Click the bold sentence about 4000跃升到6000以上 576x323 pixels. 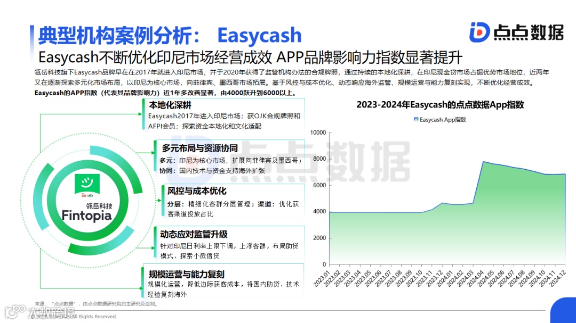pyautogui.click(x=166, y=93)
